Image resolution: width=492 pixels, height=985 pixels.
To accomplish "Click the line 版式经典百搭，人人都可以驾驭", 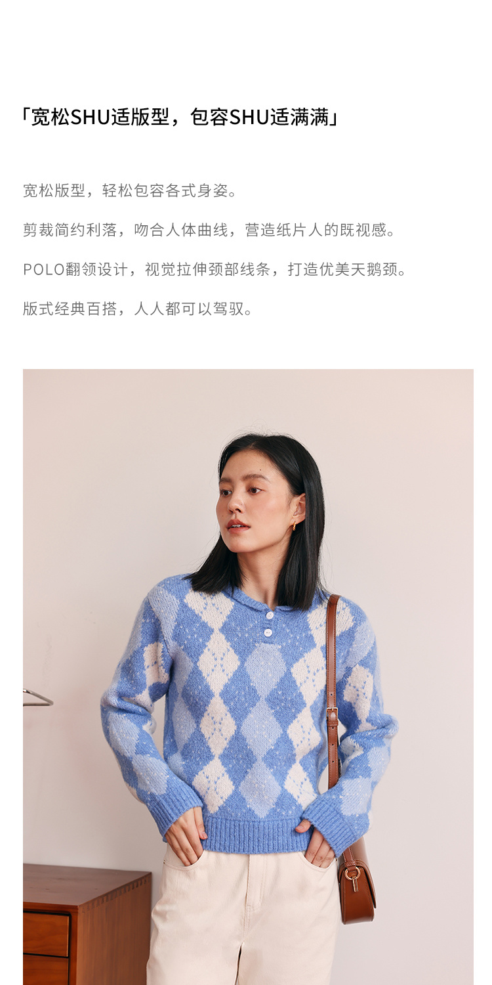I will (x=138, y=309).
